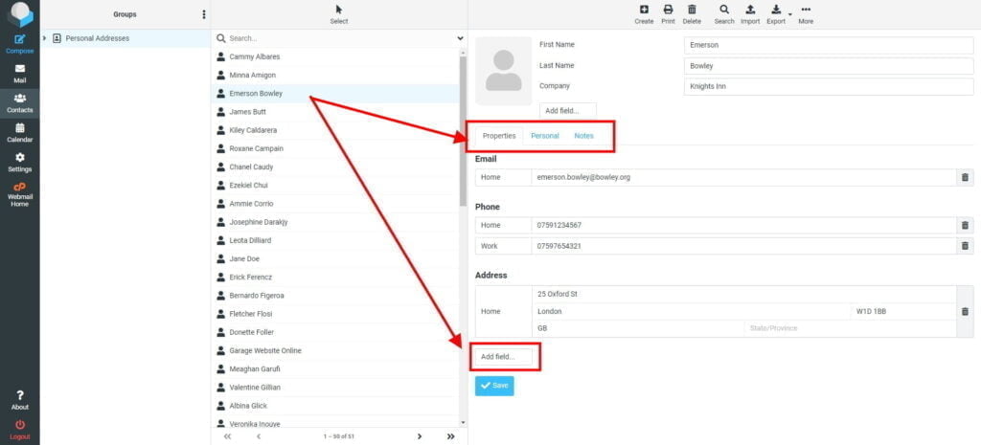Image resolution: width=981 pixels, height=445 pixels.
Task: Save the contact
Action: point(494,386)
